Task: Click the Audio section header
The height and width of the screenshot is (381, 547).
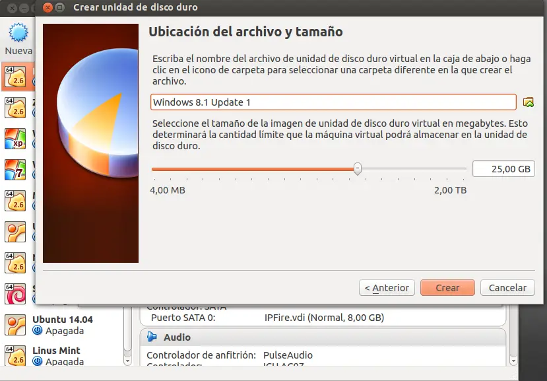Action: [x=323, y=337]
